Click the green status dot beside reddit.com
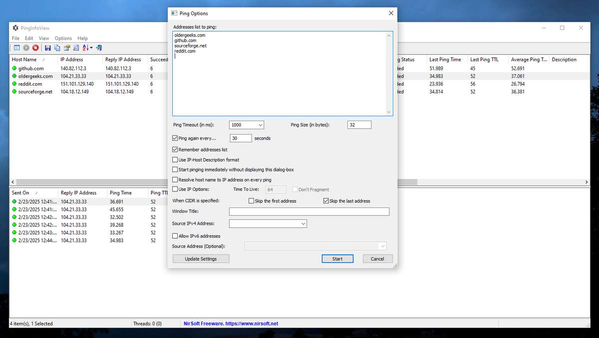599x338 pixels. coord(14,84)
